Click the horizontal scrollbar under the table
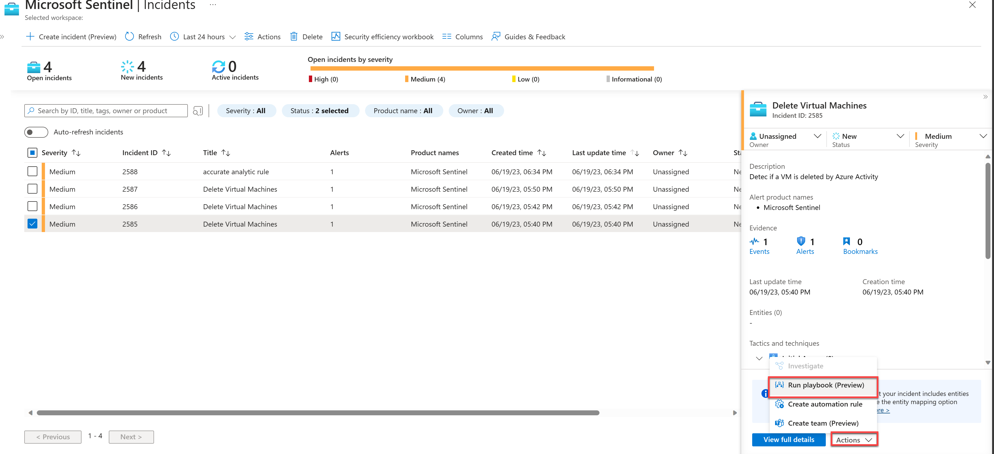This screenshot has height=454, width=994. (x=318, y=413)
